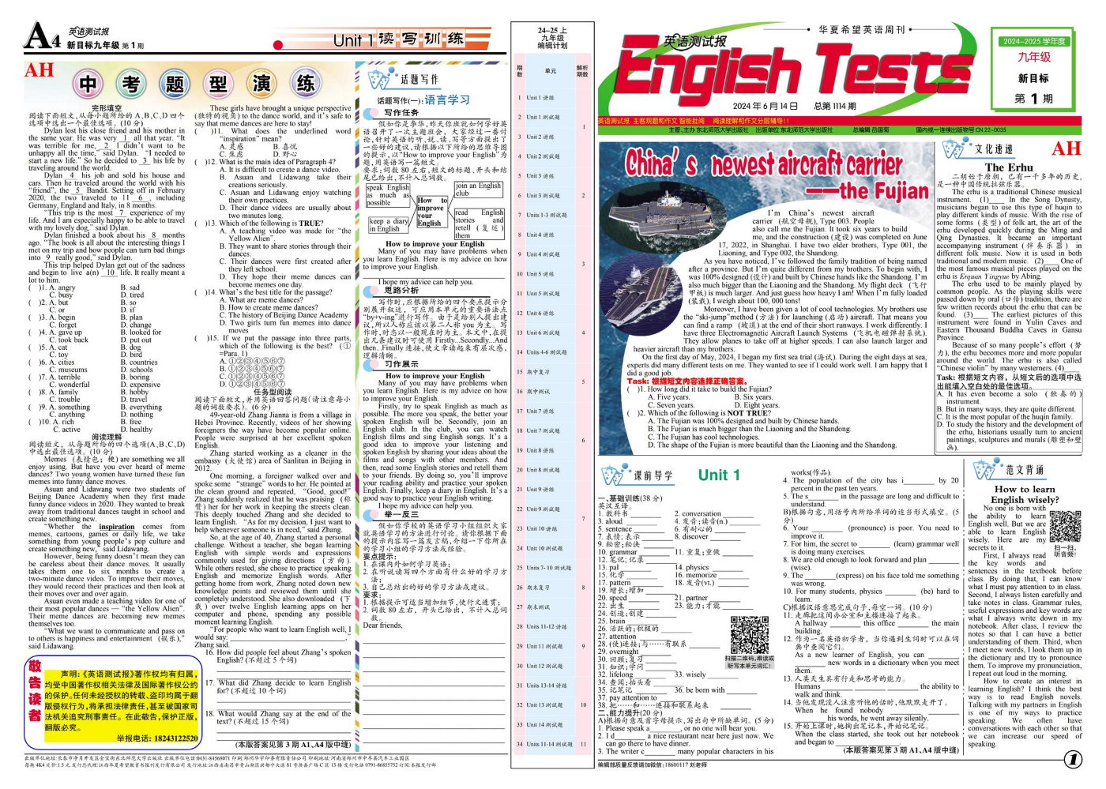Click the red AH mark beside 文化速递
Image resolution: width=1106 pixels, height=789 pixels.
pyautogui.click(x=1066, y=148)
